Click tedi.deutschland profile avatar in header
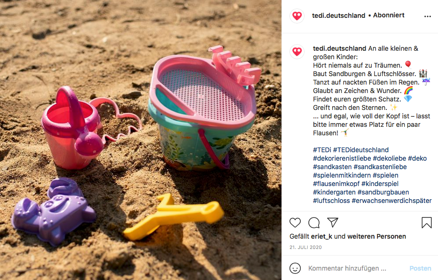Image resolution: width=438 pixels, height=280 pixels. [x=297, y=16]
